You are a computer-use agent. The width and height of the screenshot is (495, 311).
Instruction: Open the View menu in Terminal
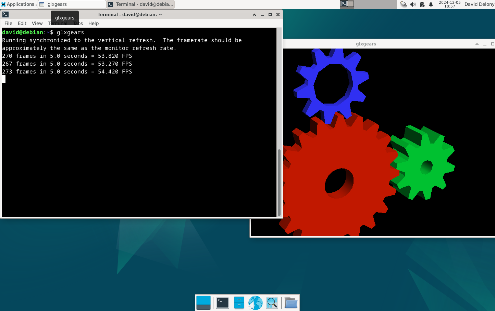(x=37, y=23)
